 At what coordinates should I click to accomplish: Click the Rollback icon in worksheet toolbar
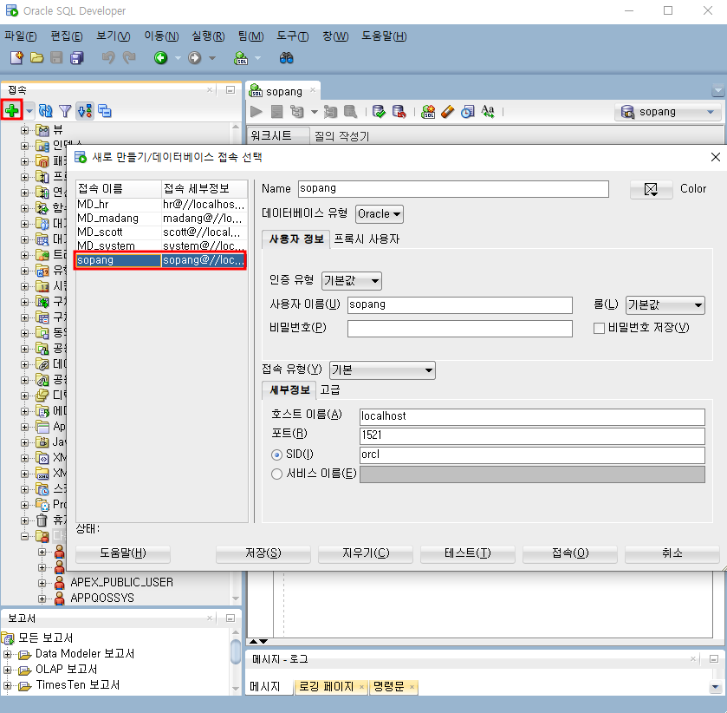coord(399,112)
